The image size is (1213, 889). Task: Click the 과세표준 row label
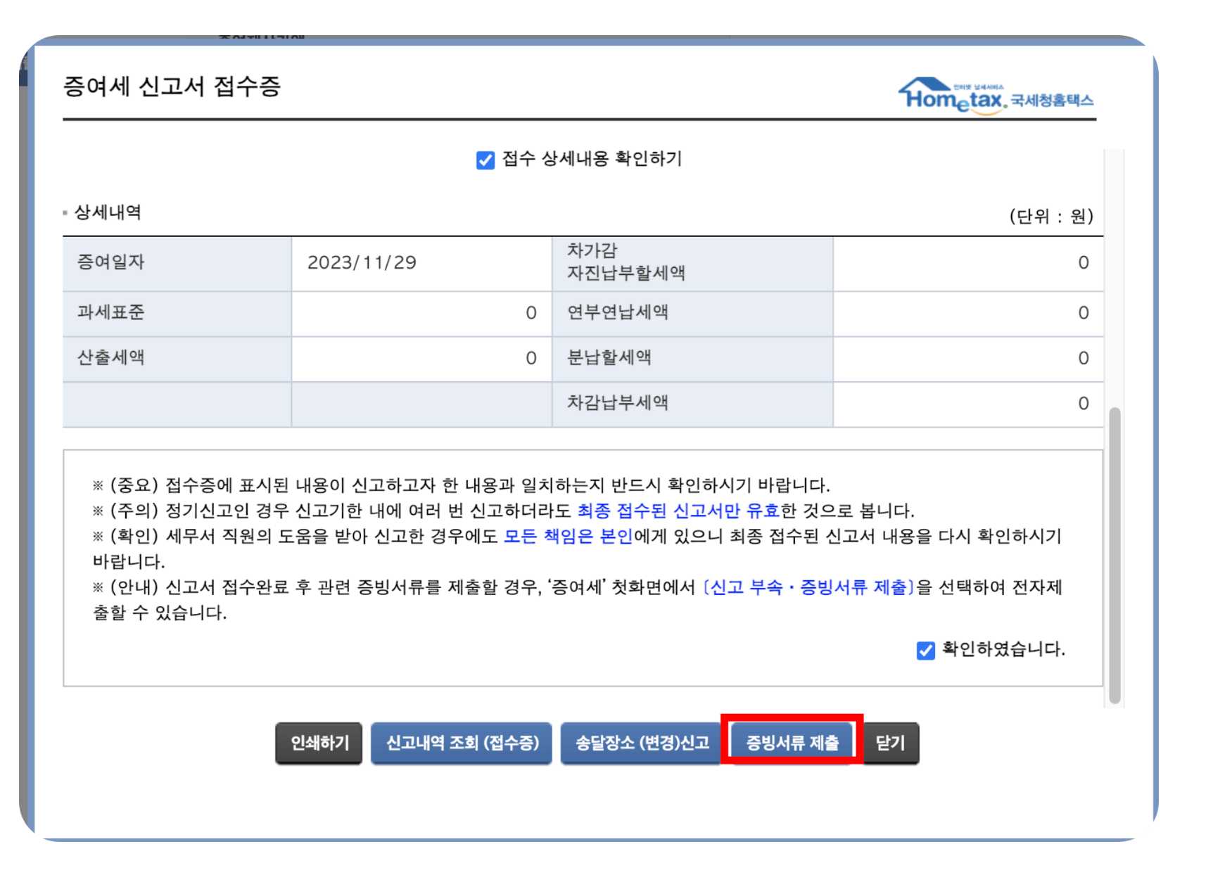[x=111, y=312]
